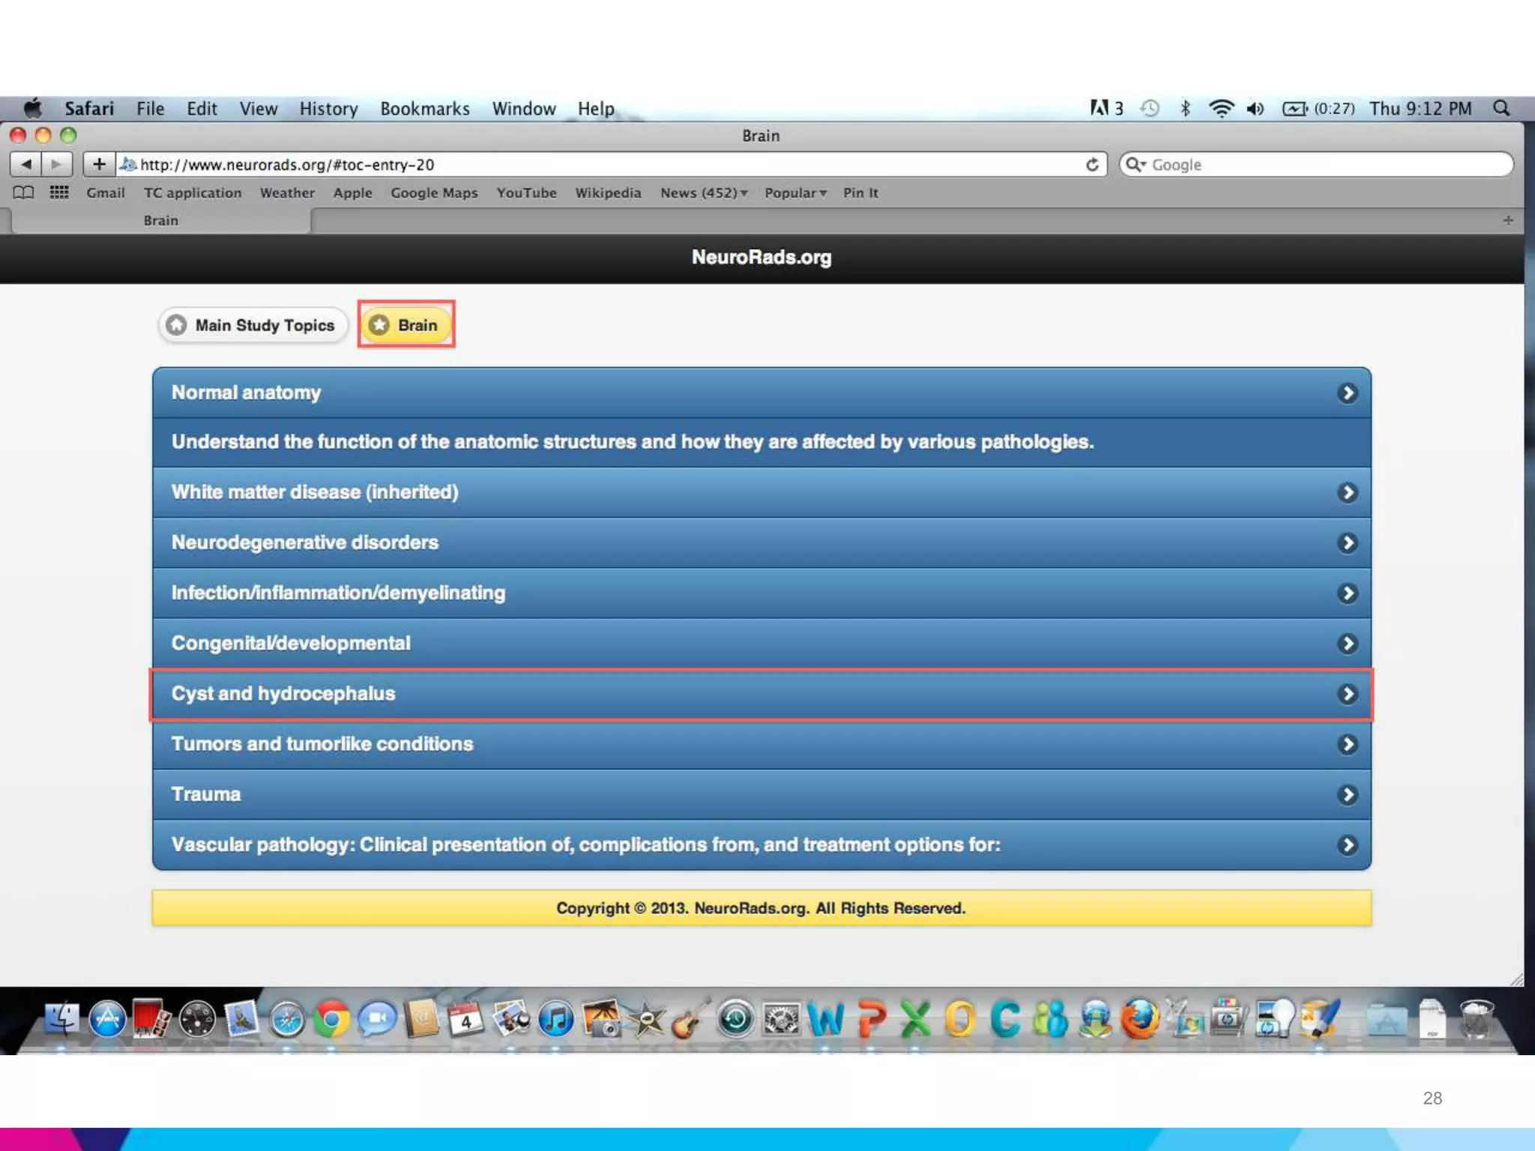The width and height of the screenshot is (1535, 1151).
Task: Click the reload page icon in address bar
Action: (x=1092, y=164)
